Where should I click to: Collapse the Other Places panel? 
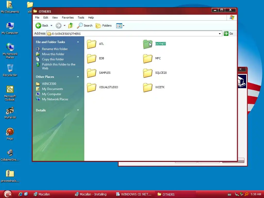pyautogui.click(x=78, y=77)
